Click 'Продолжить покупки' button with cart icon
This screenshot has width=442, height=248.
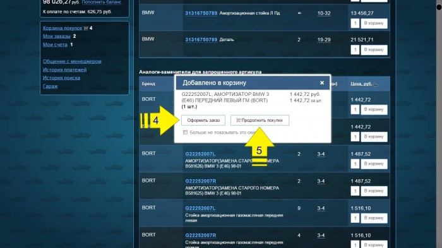260,121
